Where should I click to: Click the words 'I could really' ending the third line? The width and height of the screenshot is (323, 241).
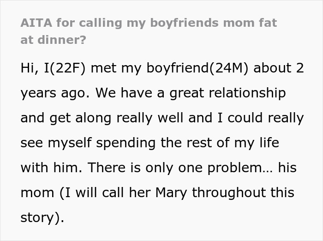coord(269,118)
